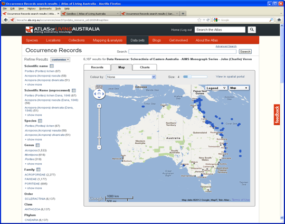Open the Genus facet table icon
285x224 pixels.
tap(37, 145)
